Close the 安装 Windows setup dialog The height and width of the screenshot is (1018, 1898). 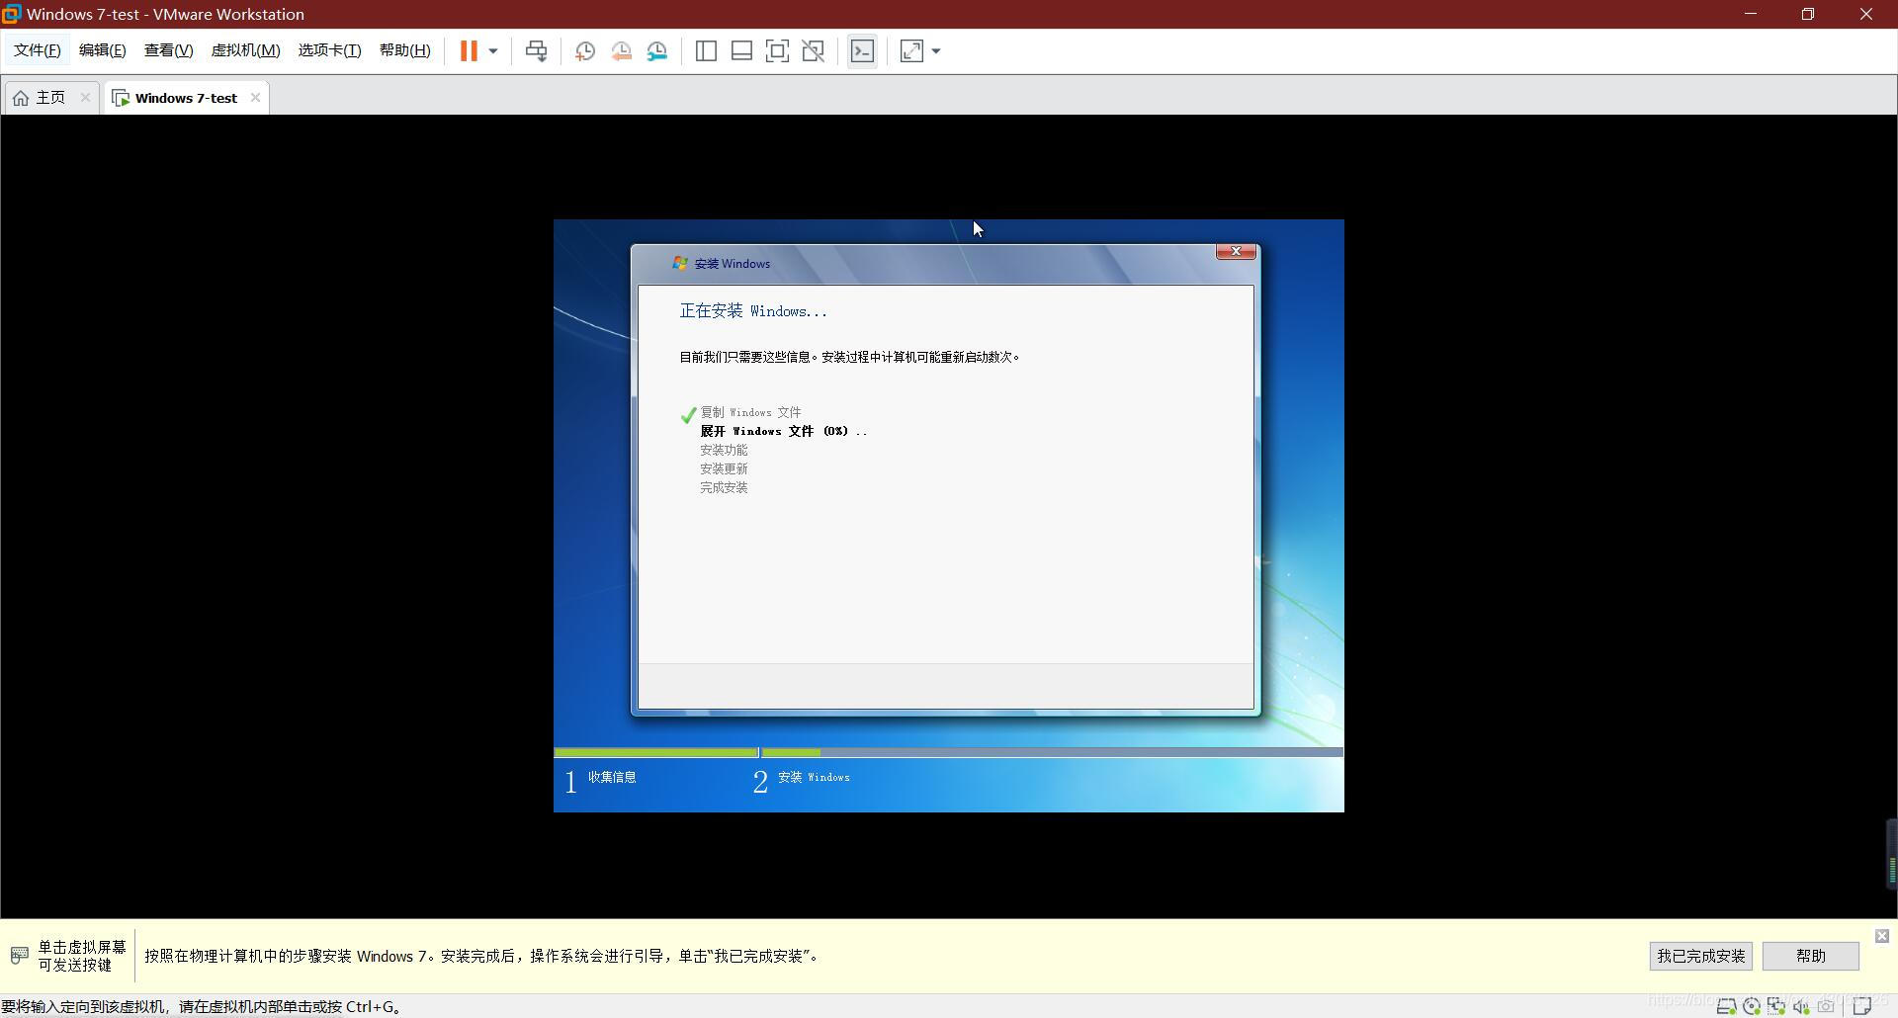pyautogui.click(x=1236, y=252)
